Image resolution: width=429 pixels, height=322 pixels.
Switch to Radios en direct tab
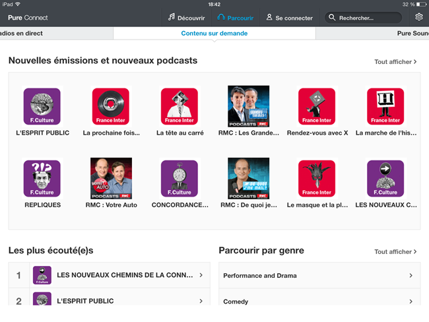pyautogui.click(x=57, y=34)
